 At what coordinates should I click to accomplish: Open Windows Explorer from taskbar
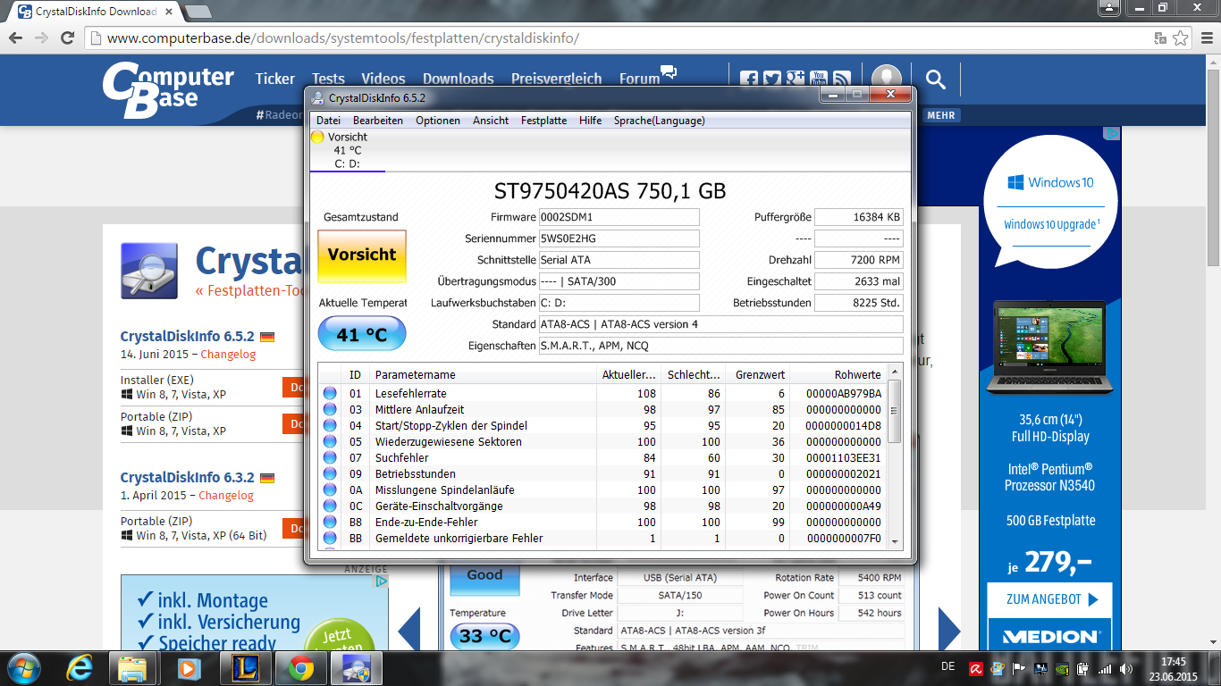coord(133,668)
